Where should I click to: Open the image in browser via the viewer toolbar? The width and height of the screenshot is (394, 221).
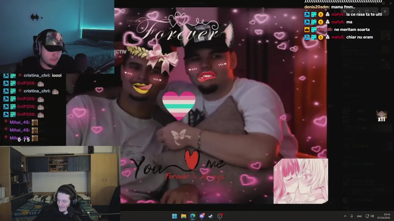[367, 11]
